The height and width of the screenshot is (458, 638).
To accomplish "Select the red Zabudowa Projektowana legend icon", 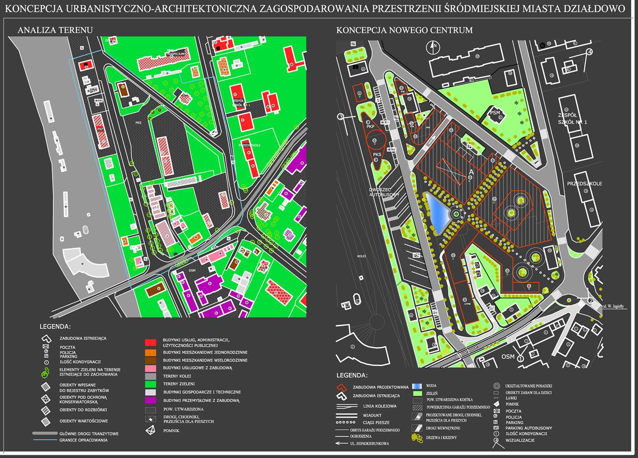I will tap(342, 386).
